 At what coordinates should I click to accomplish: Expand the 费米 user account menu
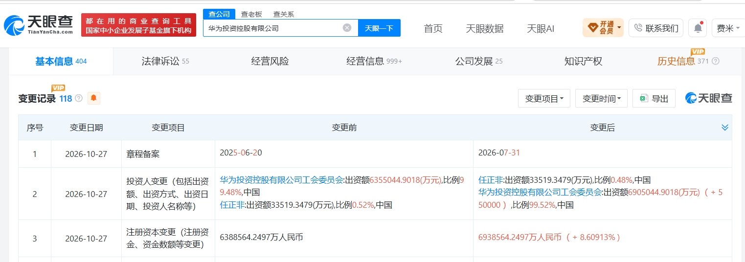click(728, 28)
